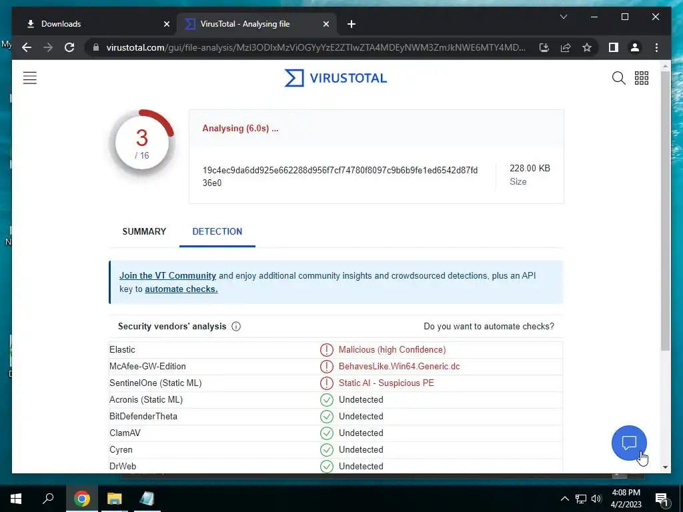The image size is (683, 512).
Task: Switch to the Downloads tab
Action: (95, 24)
